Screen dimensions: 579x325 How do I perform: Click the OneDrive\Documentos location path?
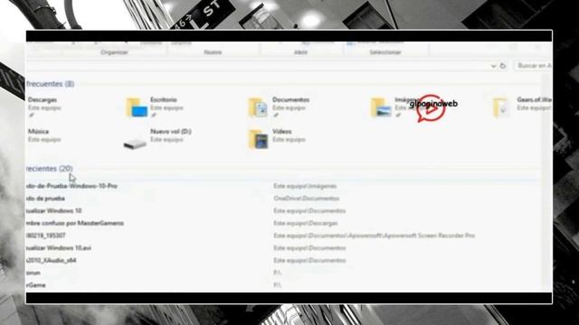tap(306, 199)
